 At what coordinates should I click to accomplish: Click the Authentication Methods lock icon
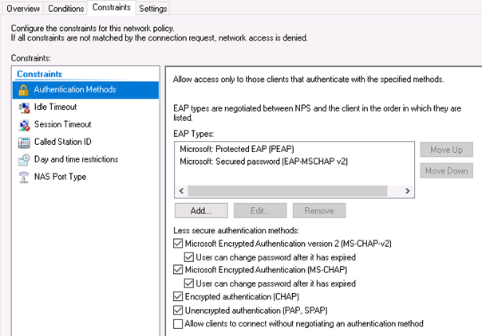24,90
